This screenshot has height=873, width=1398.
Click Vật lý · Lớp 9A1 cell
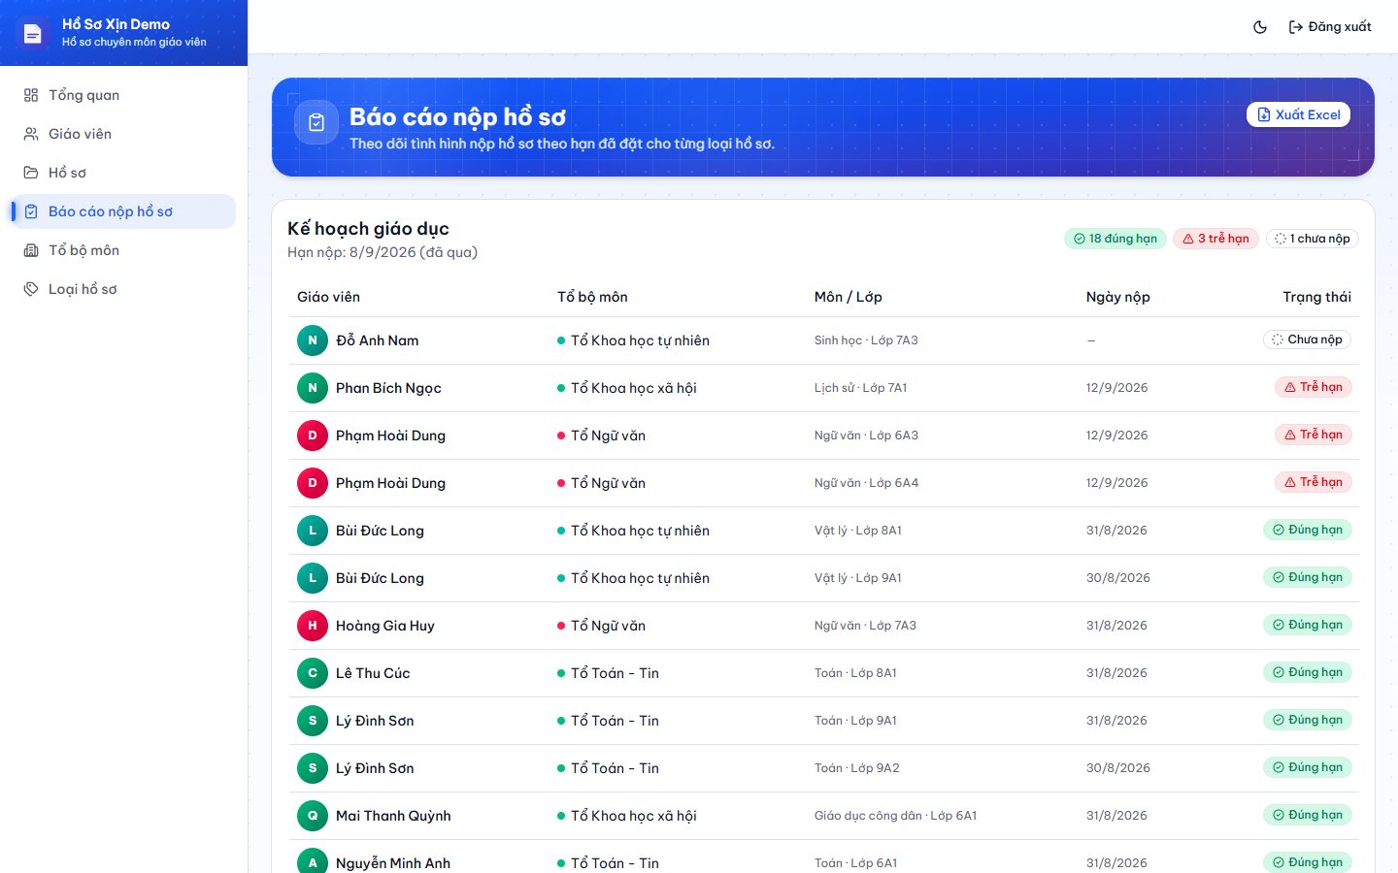click(x=857, y=578)
